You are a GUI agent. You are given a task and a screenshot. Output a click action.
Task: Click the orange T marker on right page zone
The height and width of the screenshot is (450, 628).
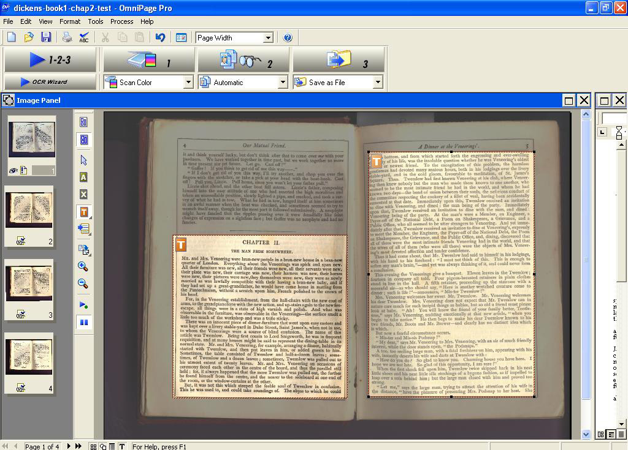pyautogui.click(x=377, y=161)
